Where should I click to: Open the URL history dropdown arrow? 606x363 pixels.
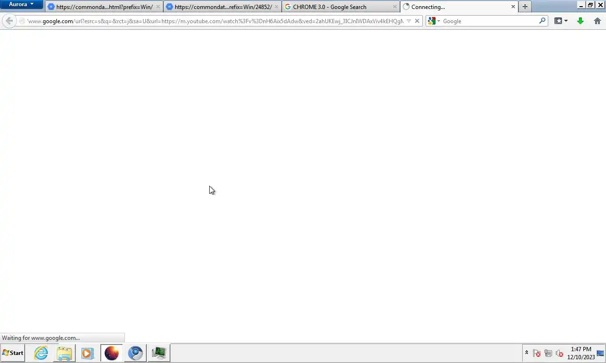pyautogui.click(x=409, y=21)
